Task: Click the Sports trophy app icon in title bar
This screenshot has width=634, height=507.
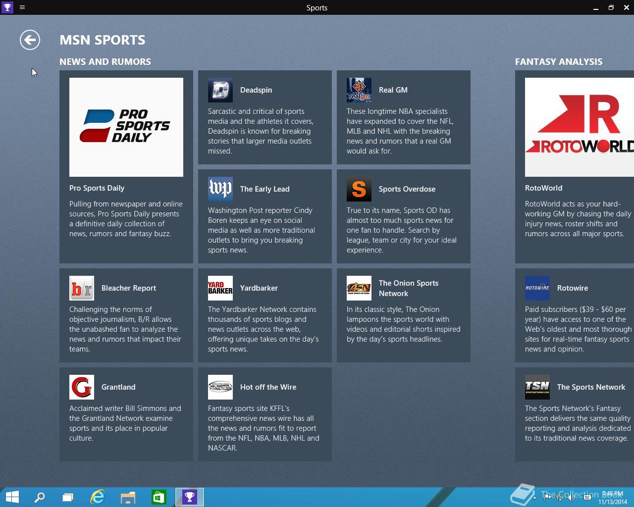Action: (x=7, y=7)
